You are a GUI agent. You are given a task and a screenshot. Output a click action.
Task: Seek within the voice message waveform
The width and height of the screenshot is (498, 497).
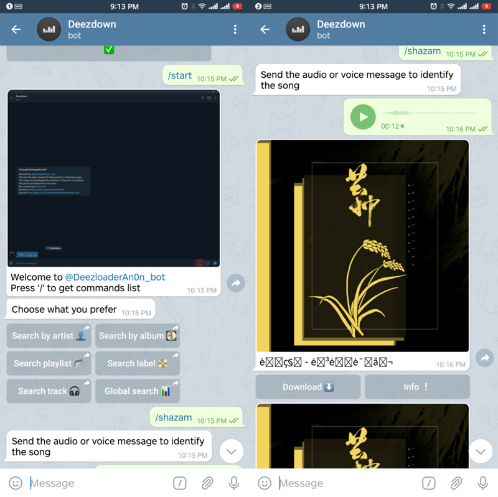[430, 113]
